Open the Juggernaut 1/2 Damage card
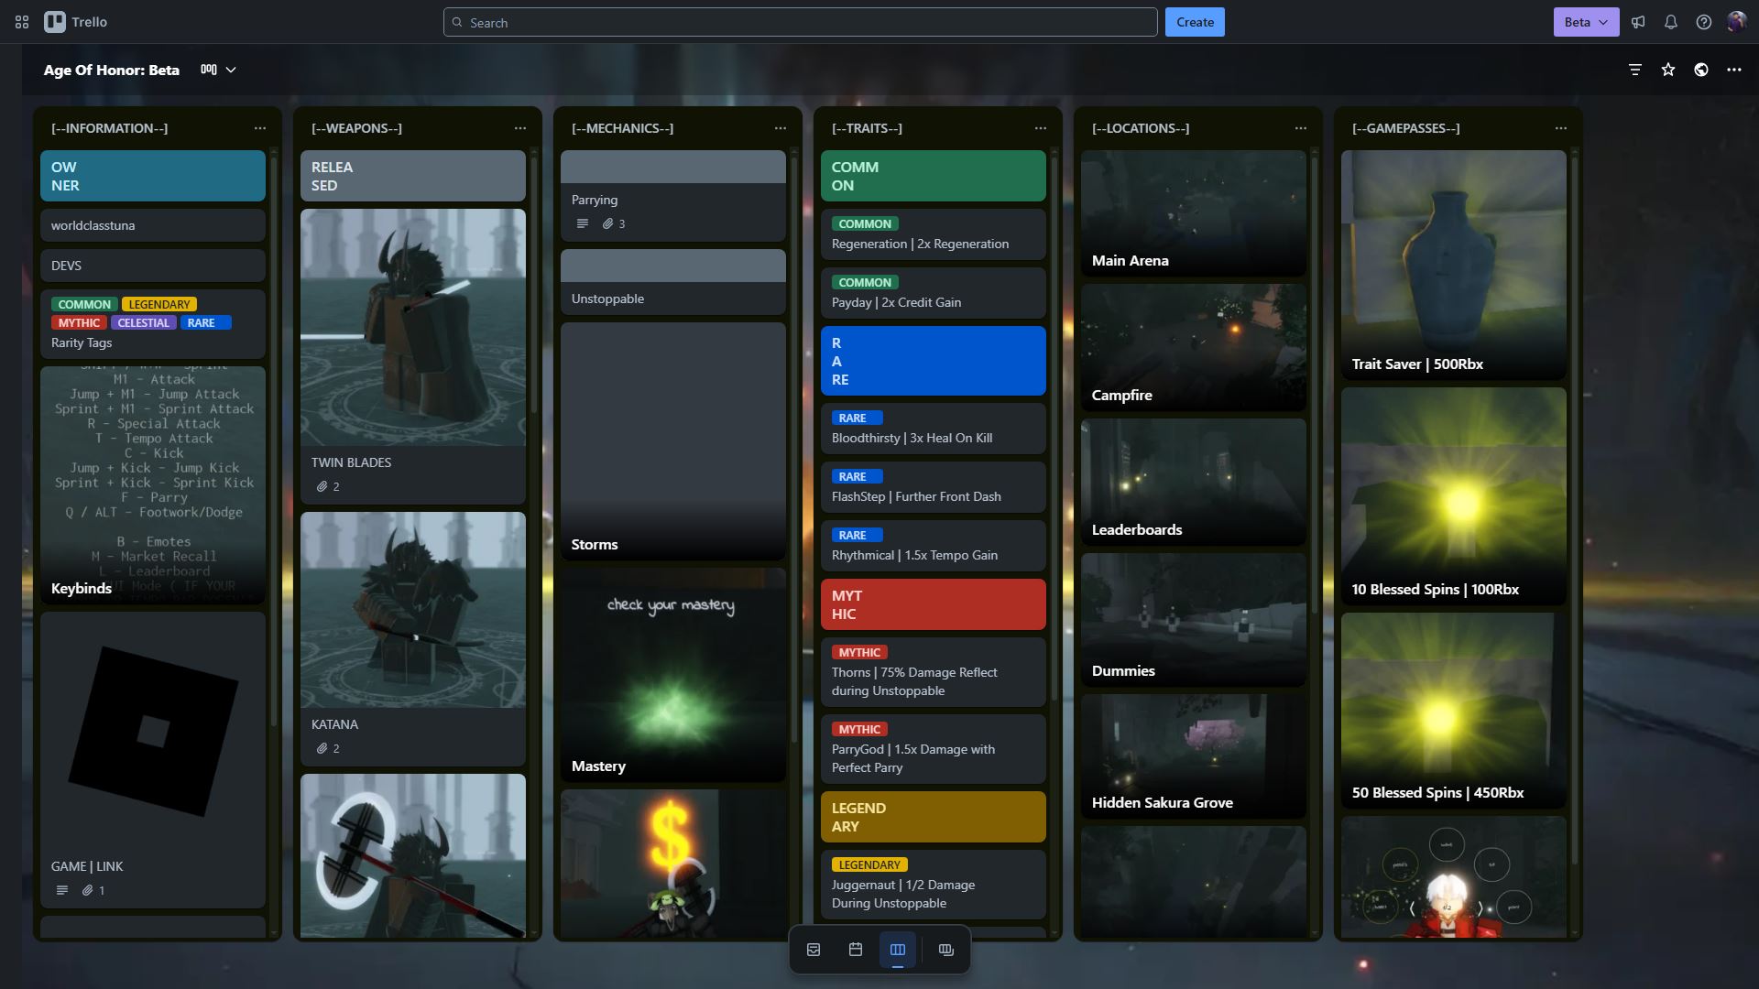The width and height of the screenshot is (1759, 989). [934, 885]
